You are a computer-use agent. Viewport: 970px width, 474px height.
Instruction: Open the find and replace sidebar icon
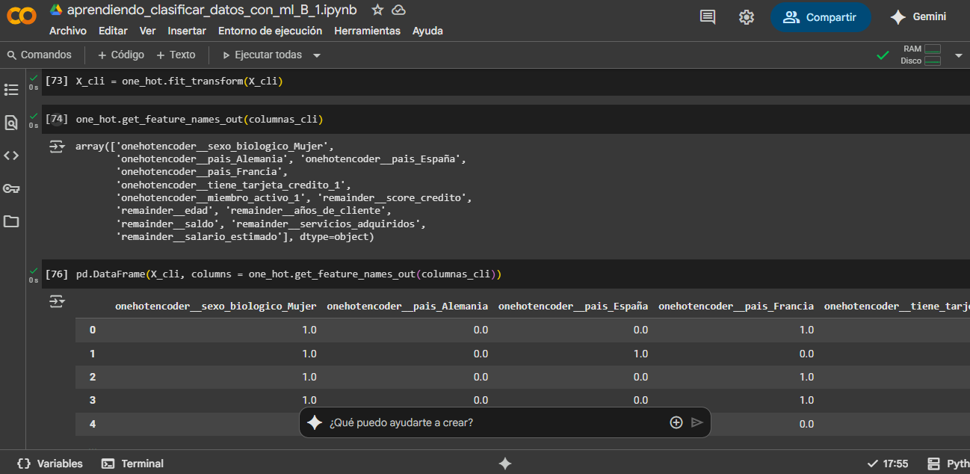pos(11,123)
